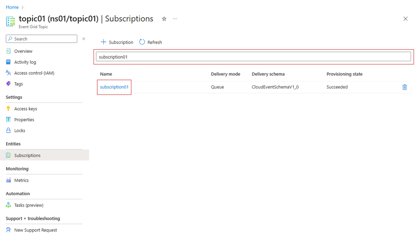Screen dimensions: 420x238
Task: Open the Tags section
Action: click(x=19, y=84)
